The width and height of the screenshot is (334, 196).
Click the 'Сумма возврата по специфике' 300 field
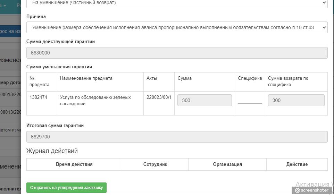coord(296,100)
